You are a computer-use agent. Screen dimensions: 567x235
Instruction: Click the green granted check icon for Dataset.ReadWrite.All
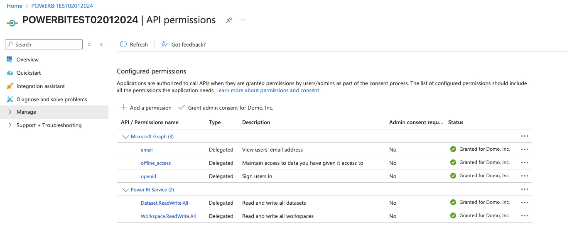pos(453,202)
